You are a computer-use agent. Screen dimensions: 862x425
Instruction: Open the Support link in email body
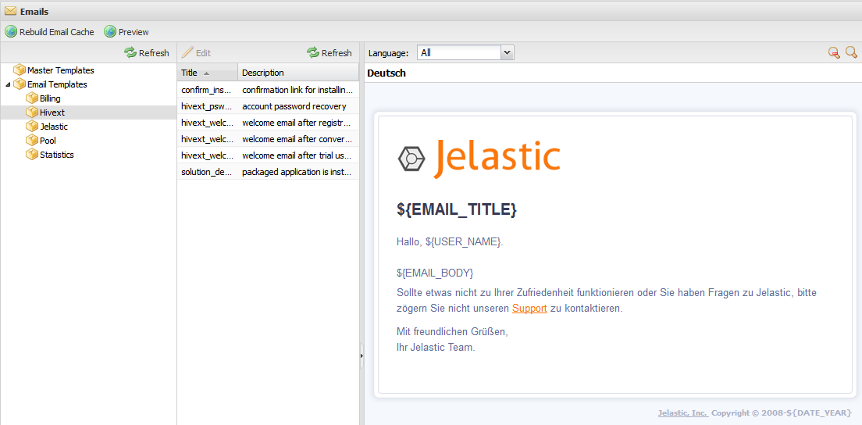pos(529,309)
